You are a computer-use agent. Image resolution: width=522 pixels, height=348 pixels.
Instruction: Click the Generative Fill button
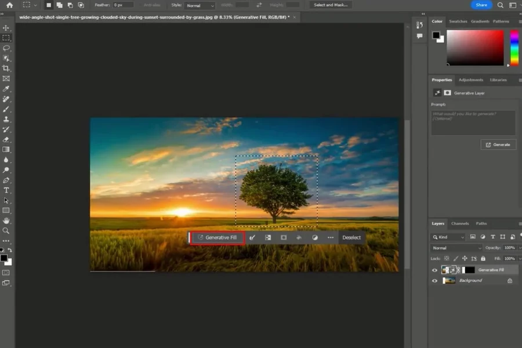point(219,237)
